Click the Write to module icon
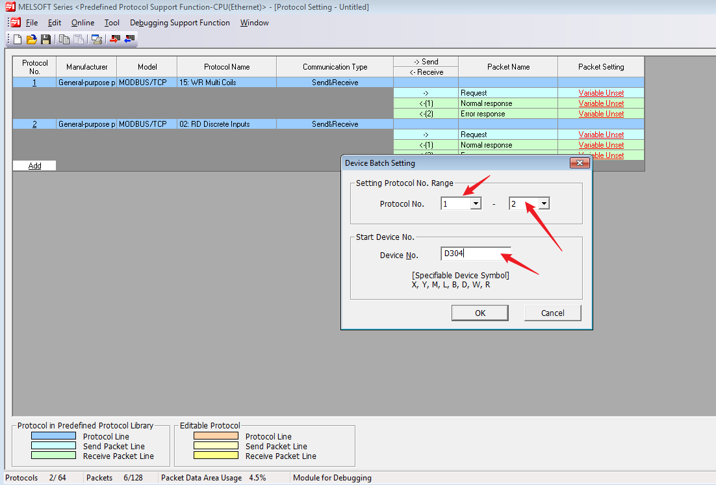 pyautogui.click(x=115, y=40)
